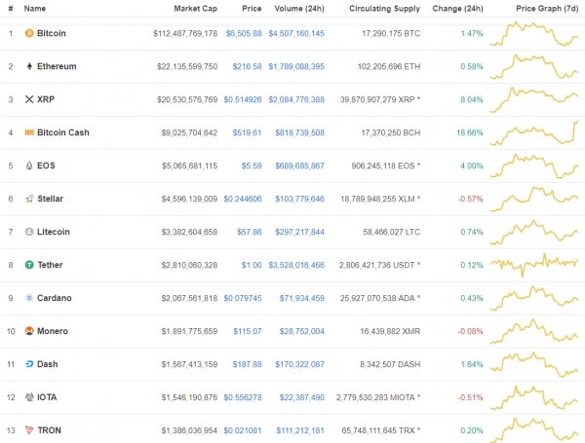Screen dimensions: 585x443
Task: Click Stellar price $0.244606
Action: [x=243, y=199]
